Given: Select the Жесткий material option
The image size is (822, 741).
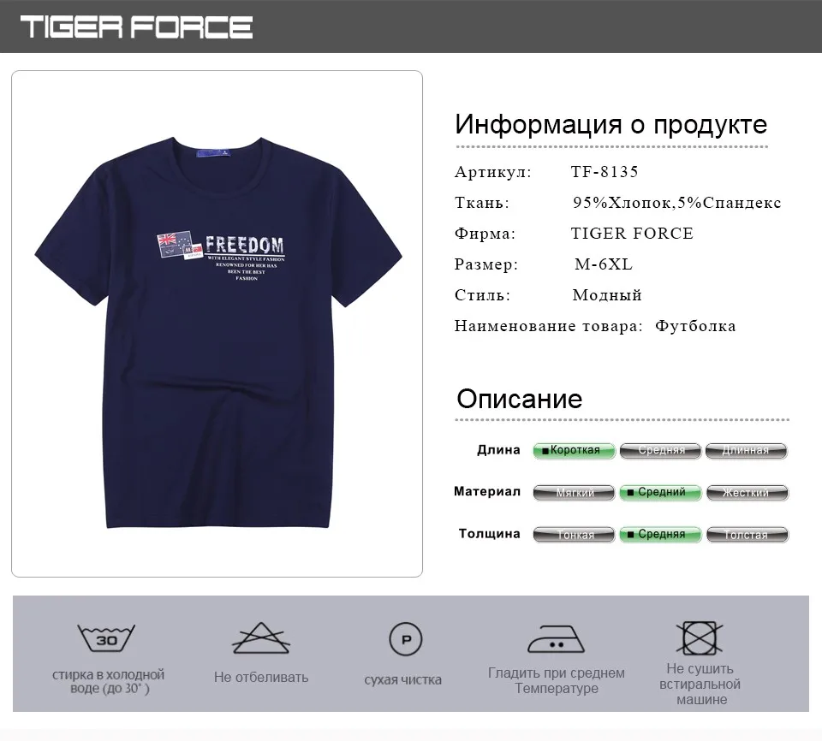Looking at the screenshot, I should click(747, 492).
